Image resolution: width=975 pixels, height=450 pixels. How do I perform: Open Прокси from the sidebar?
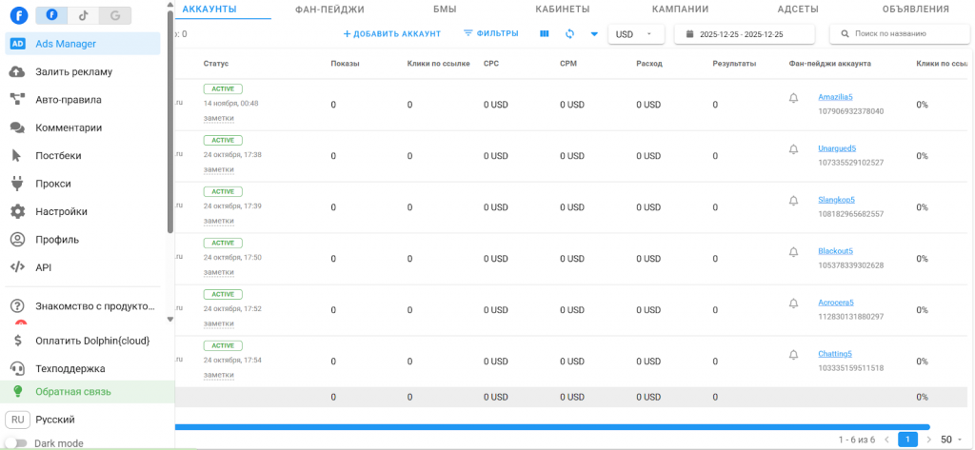coord(53,184)
